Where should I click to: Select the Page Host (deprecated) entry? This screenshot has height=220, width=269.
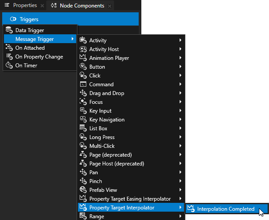(117, 164)
